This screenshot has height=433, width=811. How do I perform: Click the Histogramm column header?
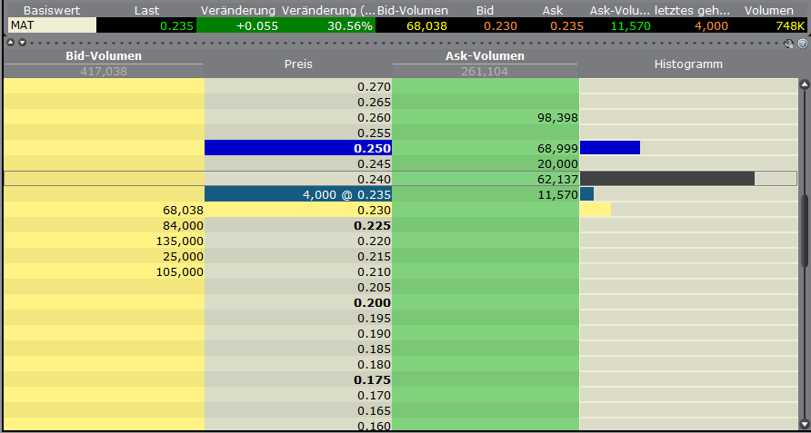pyautogui.click(x=687, y=64)
